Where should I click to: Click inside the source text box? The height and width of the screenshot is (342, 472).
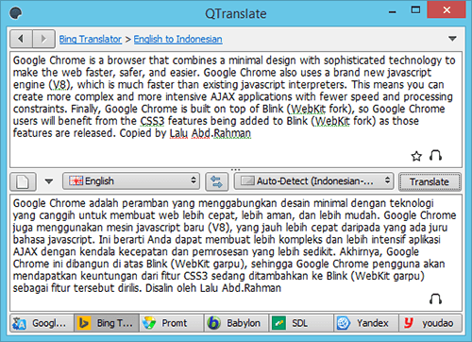(236, 110)
